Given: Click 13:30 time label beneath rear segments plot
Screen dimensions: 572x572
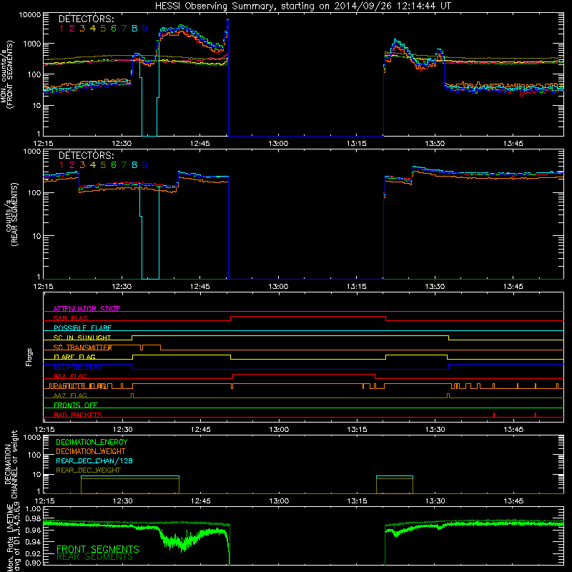Looking at the screenshot, I should [x=435, y=287].
